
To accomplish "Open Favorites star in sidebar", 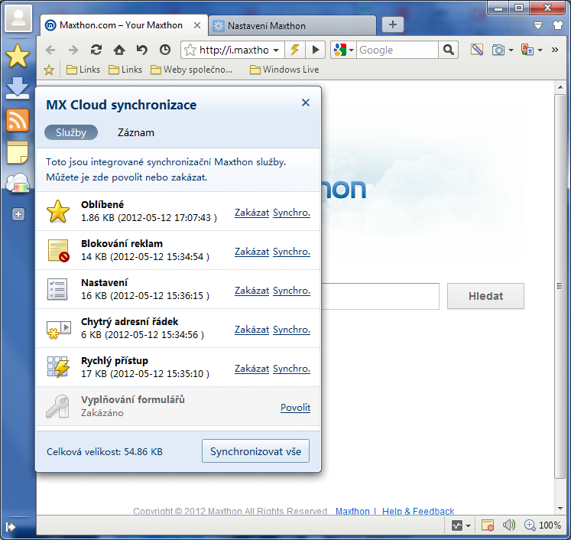I will tap(18, 56).
